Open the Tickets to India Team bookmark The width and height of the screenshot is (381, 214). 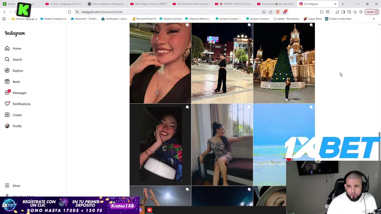click(338, 19)
